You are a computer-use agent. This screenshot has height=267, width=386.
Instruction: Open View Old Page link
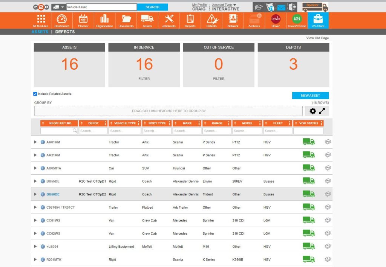point(318,38)
